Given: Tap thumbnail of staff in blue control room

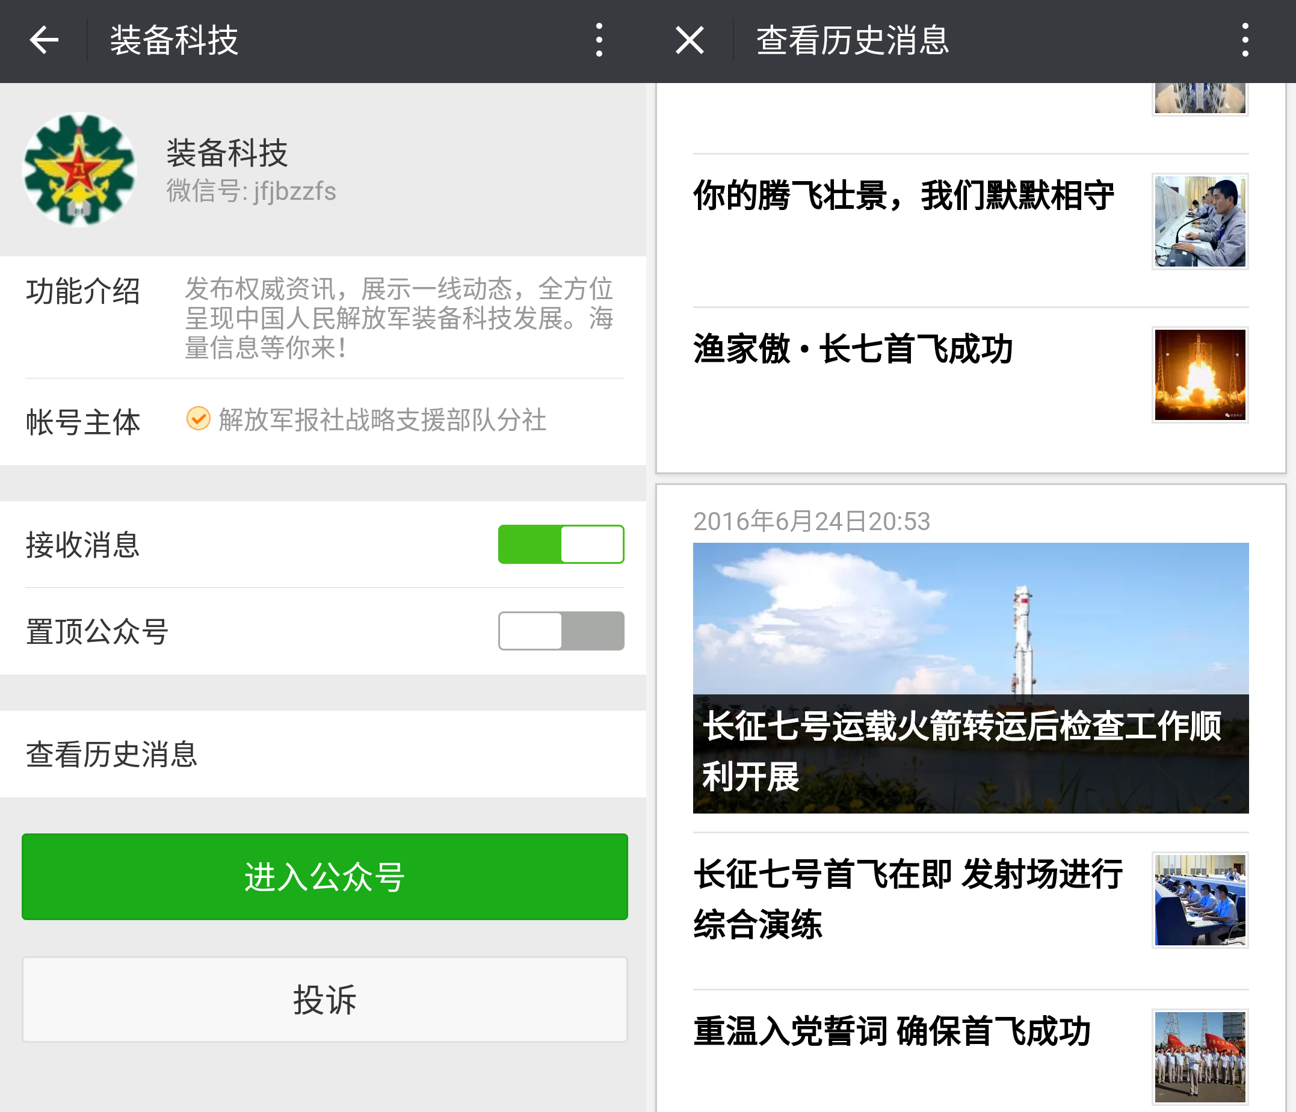Looking at the screenshot, I should pyautogui.click(x=1200, y=900).
